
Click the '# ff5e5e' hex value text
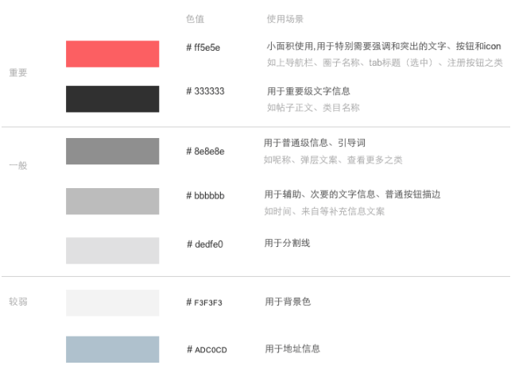203,48
